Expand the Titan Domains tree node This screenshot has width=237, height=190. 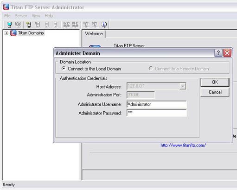click(6, 33)
